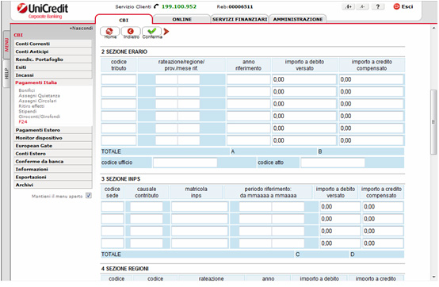439x287 pixels.
Task: Open the Stipendi link
Action: point(28,112)
